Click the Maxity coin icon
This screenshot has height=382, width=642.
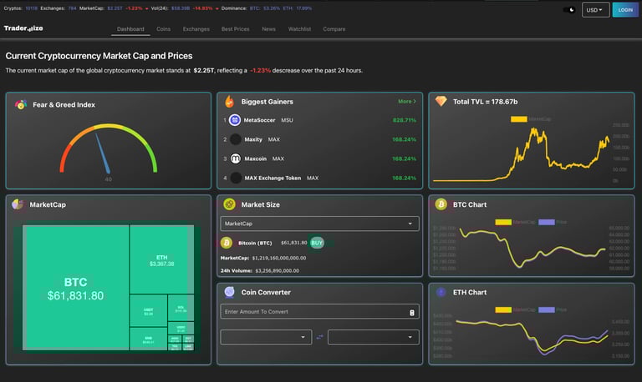(236, 139)
